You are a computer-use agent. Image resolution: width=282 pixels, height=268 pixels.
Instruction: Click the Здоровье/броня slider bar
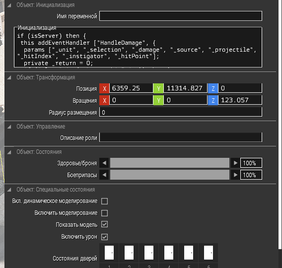point(170,163)
